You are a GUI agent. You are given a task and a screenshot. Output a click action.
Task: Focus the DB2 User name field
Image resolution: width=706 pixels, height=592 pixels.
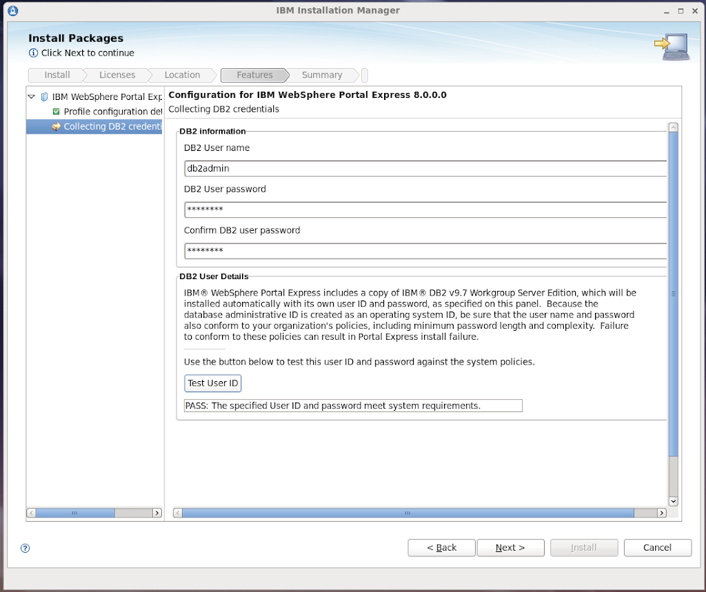click(x=424, y=168)
